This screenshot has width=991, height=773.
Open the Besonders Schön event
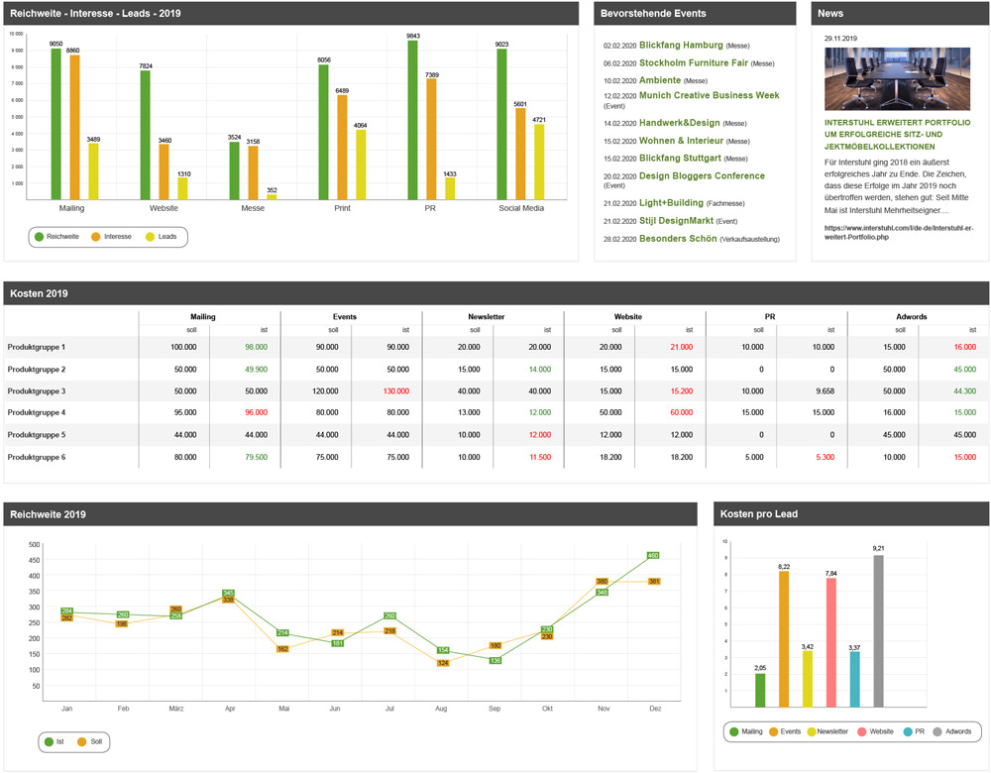pyautogui.click(x=678, y=238)
